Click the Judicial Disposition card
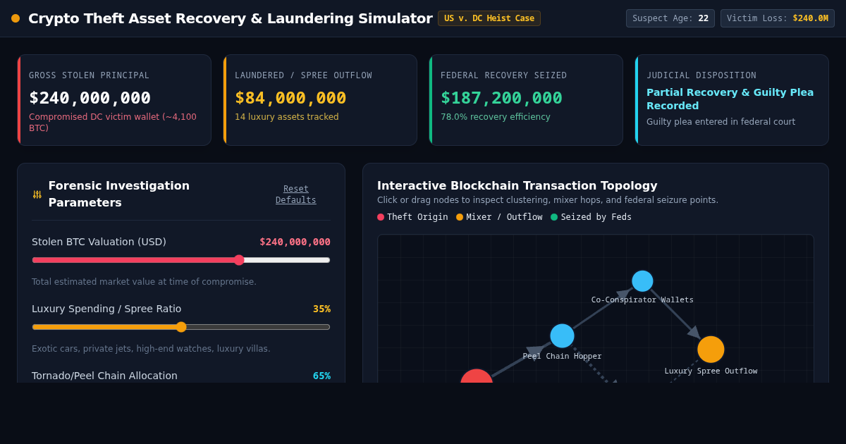Image resolution: width=846 pixels, height=444 pixels. [732, 100]
